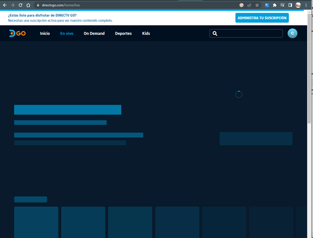This screenshot has height=238, width=313.
Task: Click the directvgo.com address bar URL
Action: [x=61, y=5]
